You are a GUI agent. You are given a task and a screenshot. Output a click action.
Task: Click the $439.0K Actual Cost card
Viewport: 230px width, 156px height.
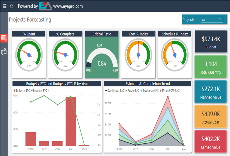pos(211,117)
